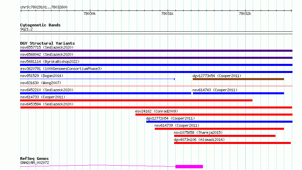Select the red dgv4073n106 variant bar
The image size is (302, 170).
tap(232, 143)
